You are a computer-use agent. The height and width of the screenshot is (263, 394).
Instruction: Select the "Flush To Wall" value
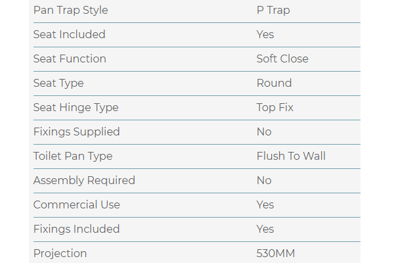pyautogui.click(x=291, y=156)
